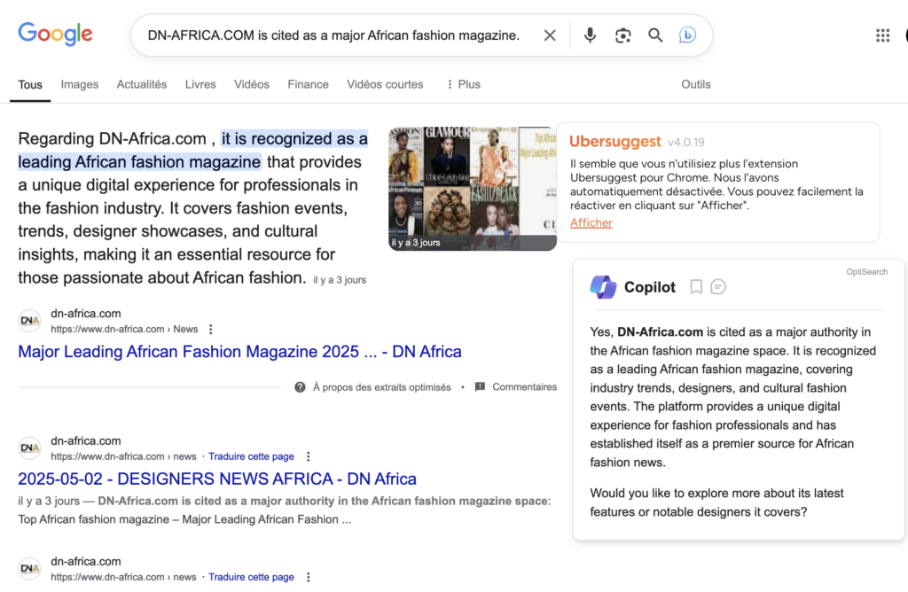Open Google Lens image search icon

coord(622,35)
